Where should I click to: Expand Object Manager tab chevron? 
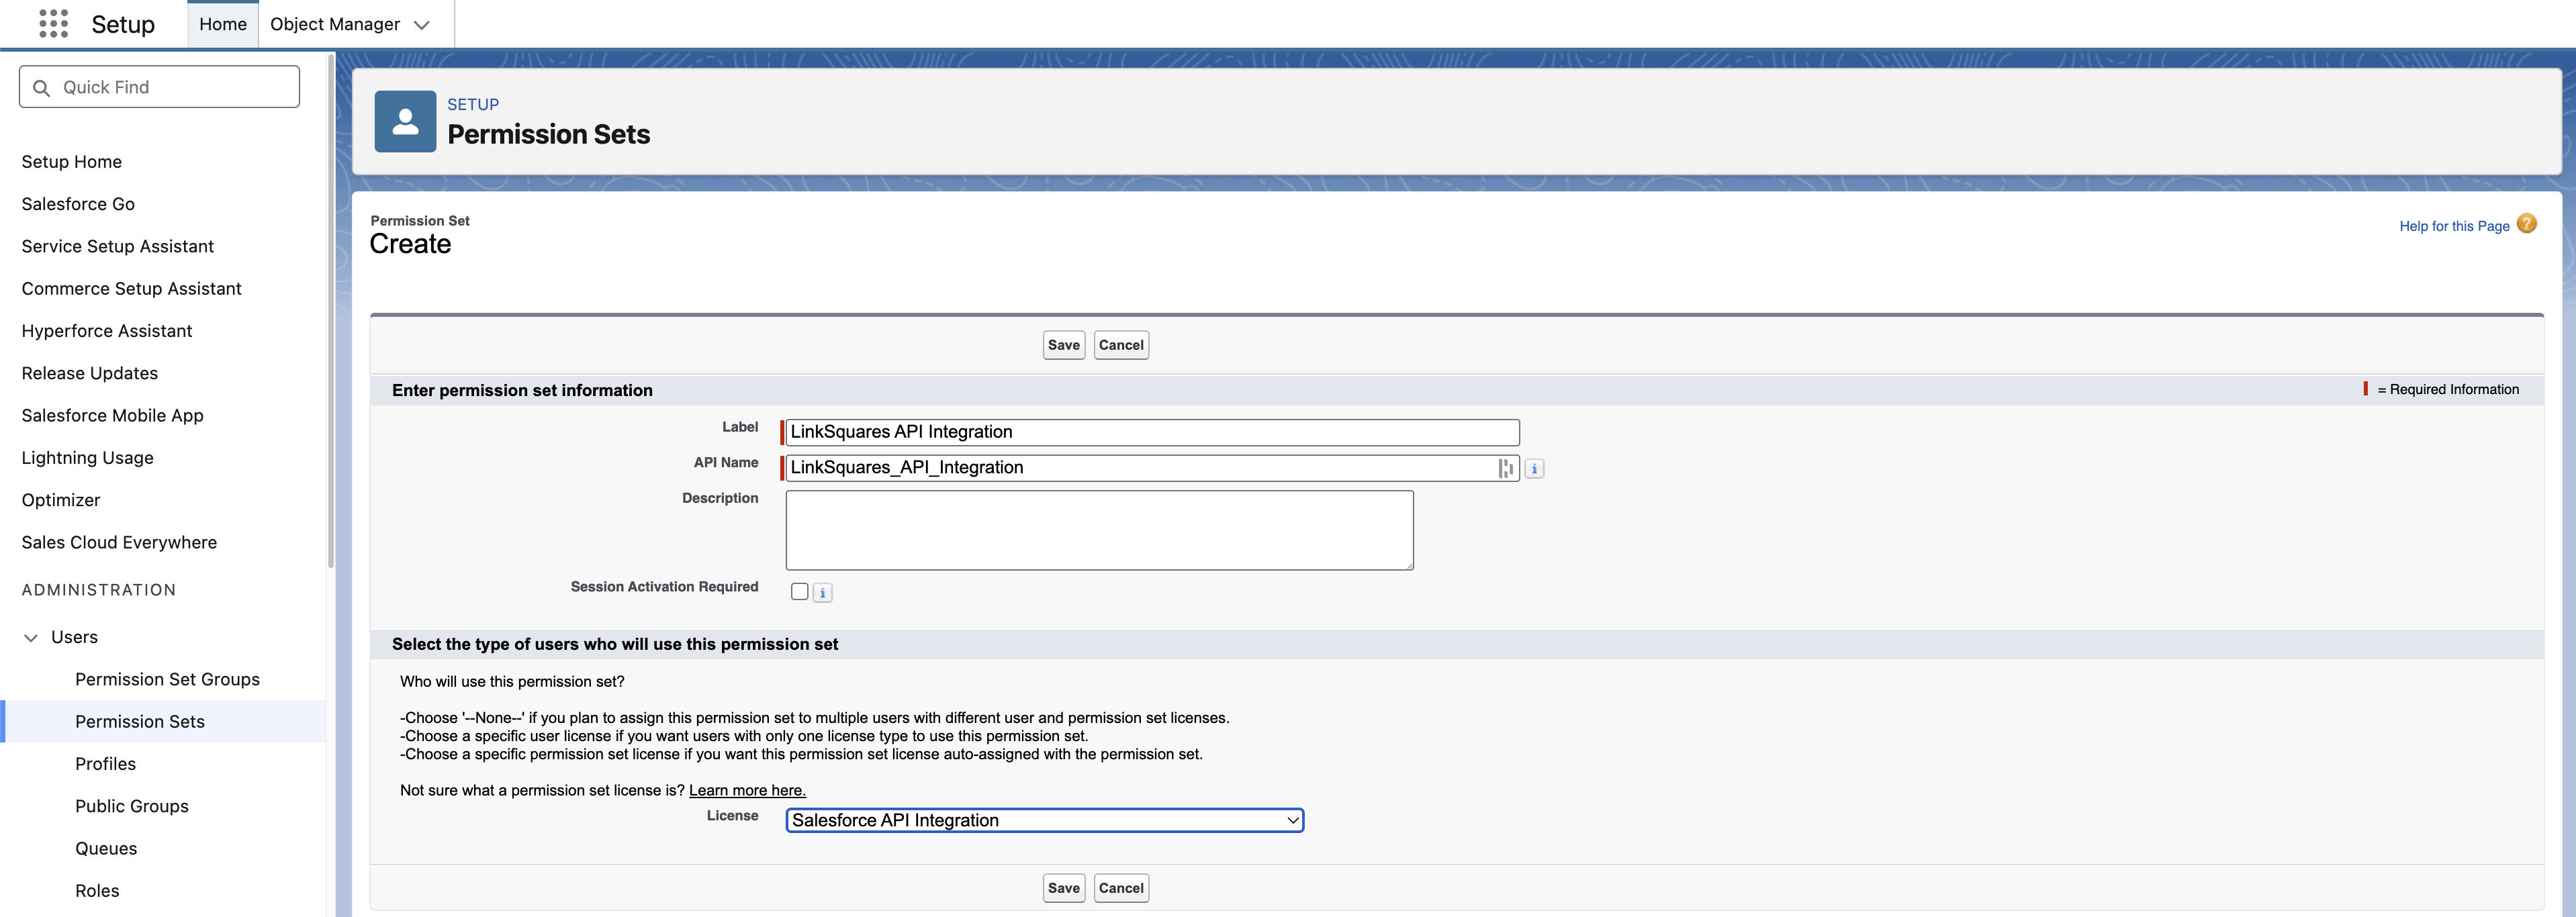[x=422, y=25]
